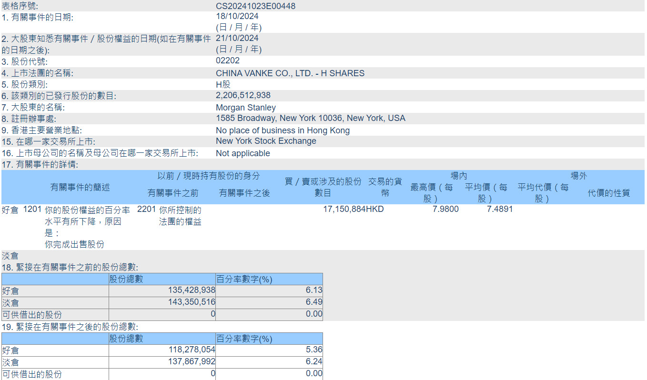Click the New York Stock Exchange text

pos(266,141)
